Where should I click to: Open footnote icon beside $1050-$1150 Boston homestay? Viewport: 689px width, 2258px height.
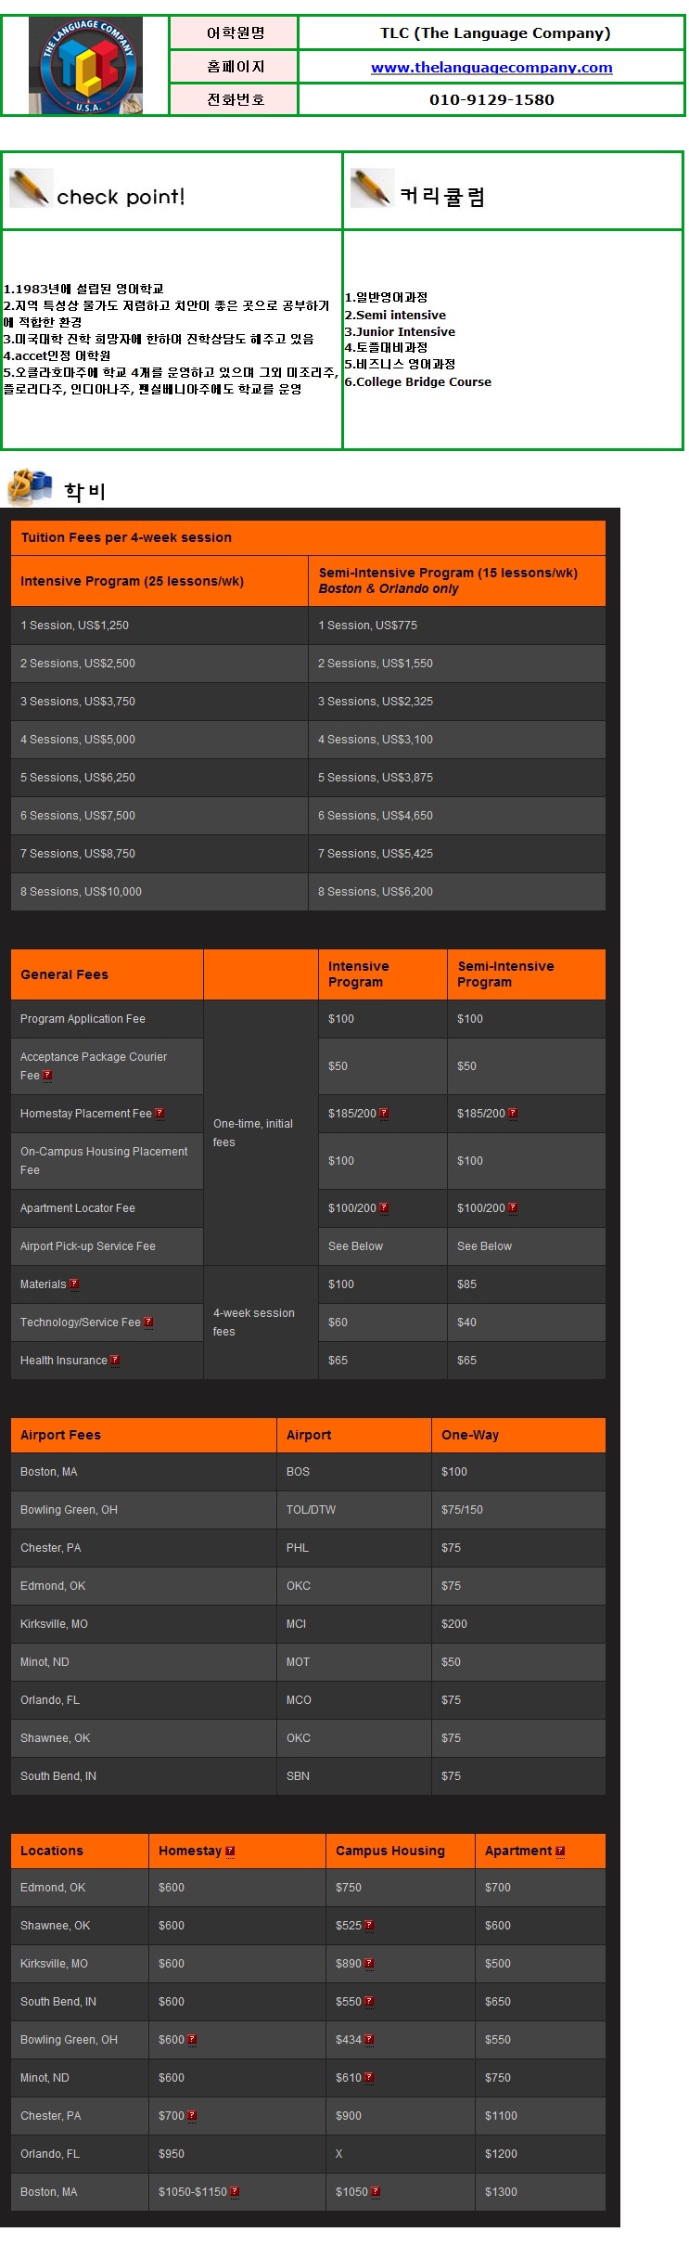click(235, 2191)
